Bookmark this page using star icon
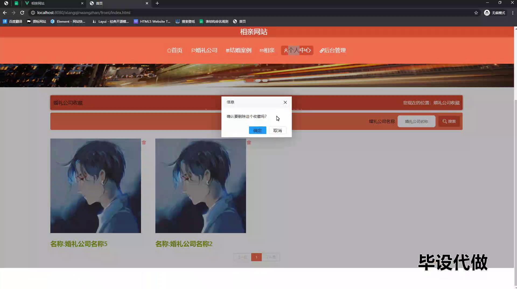This screenshot has height=289, width=517. 476,13
